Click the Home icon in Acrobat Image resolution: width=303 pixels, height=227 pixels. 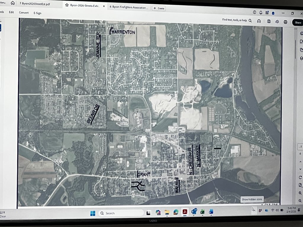13,3
